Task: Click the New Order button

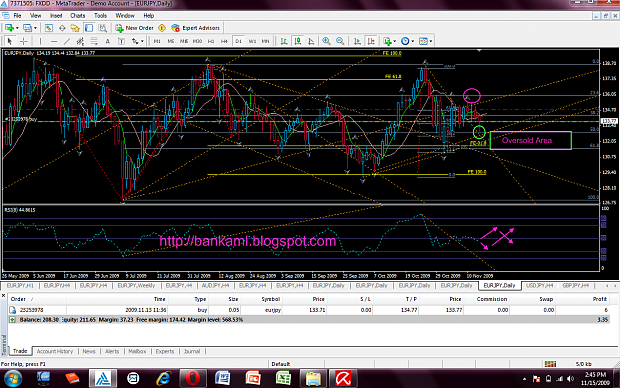Action: tap(134, 28)
